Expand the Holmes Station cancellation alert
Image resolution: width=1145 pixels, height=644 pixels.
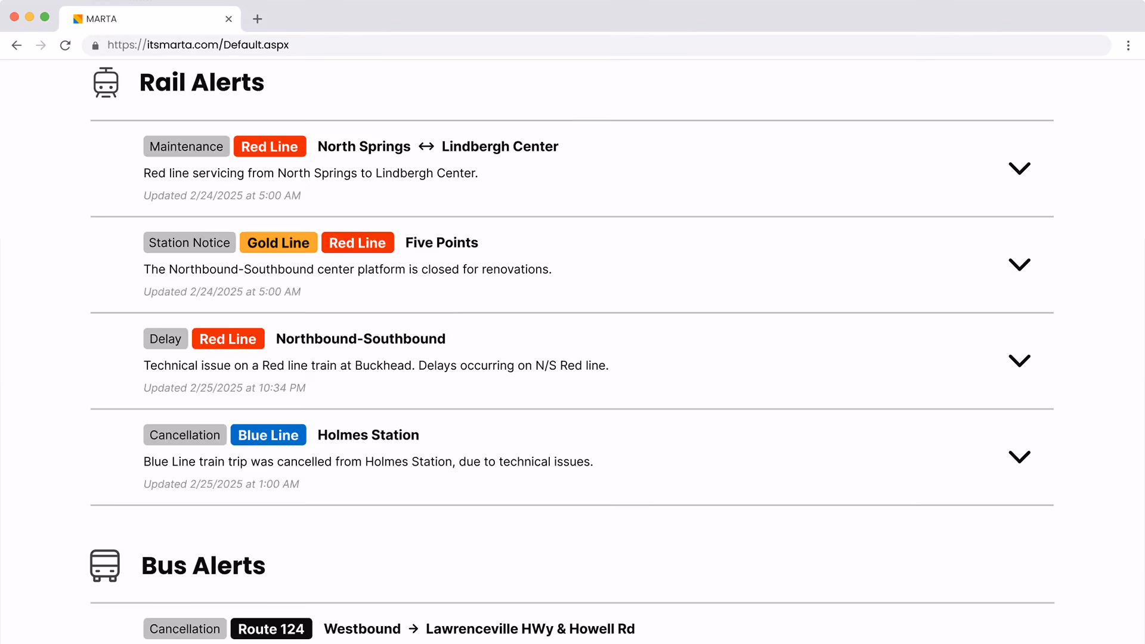(1020, 457)
